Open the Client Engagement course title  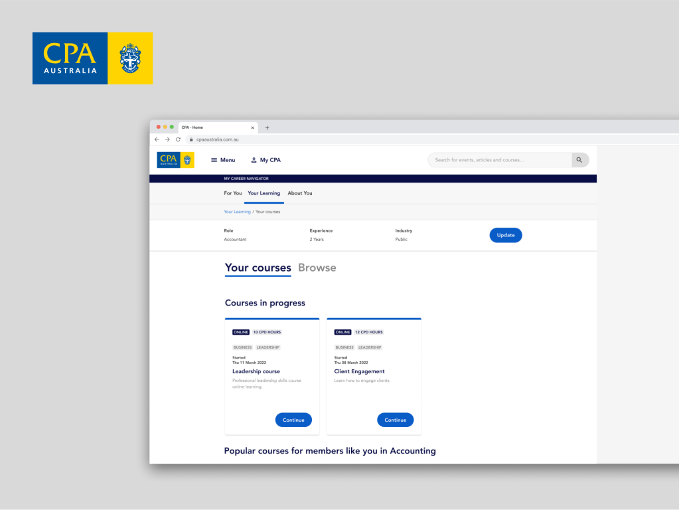click(359, 372)
